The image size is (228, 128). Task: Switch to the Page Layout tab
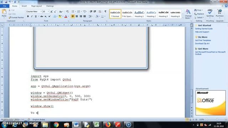click(x=36, y=6)
